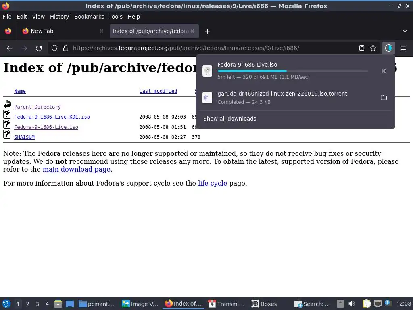Open the Tools menu
This screenshot has height=310, width=413.
[116, 17]
